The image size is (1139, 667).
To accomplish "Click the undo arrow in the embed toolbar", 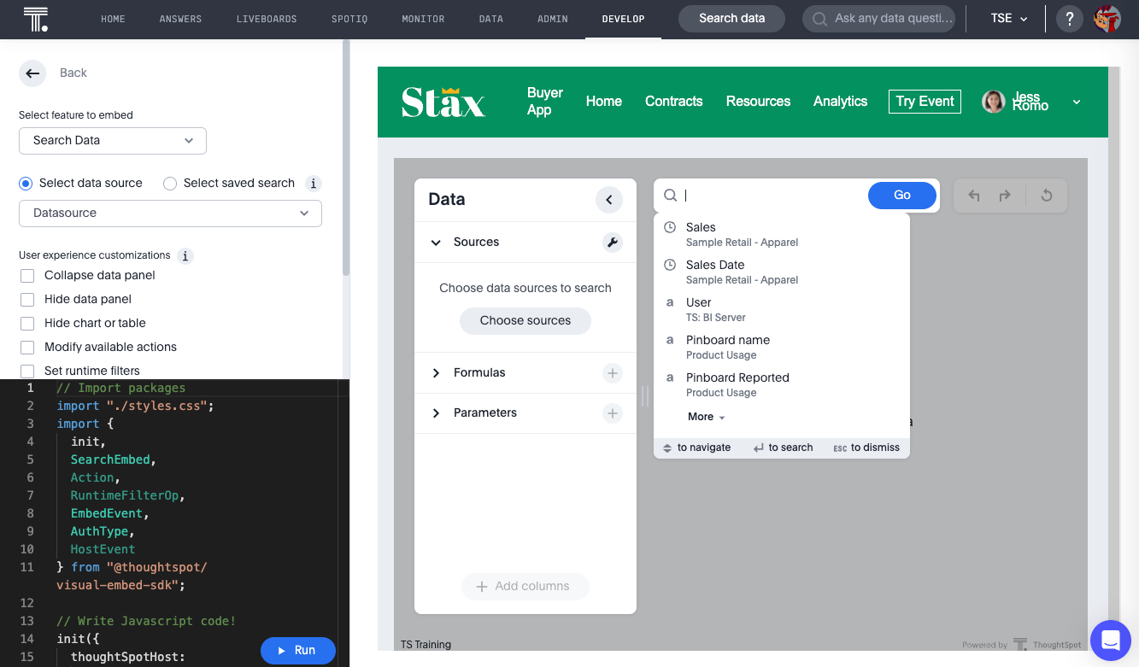I will [x=973, y=196].
